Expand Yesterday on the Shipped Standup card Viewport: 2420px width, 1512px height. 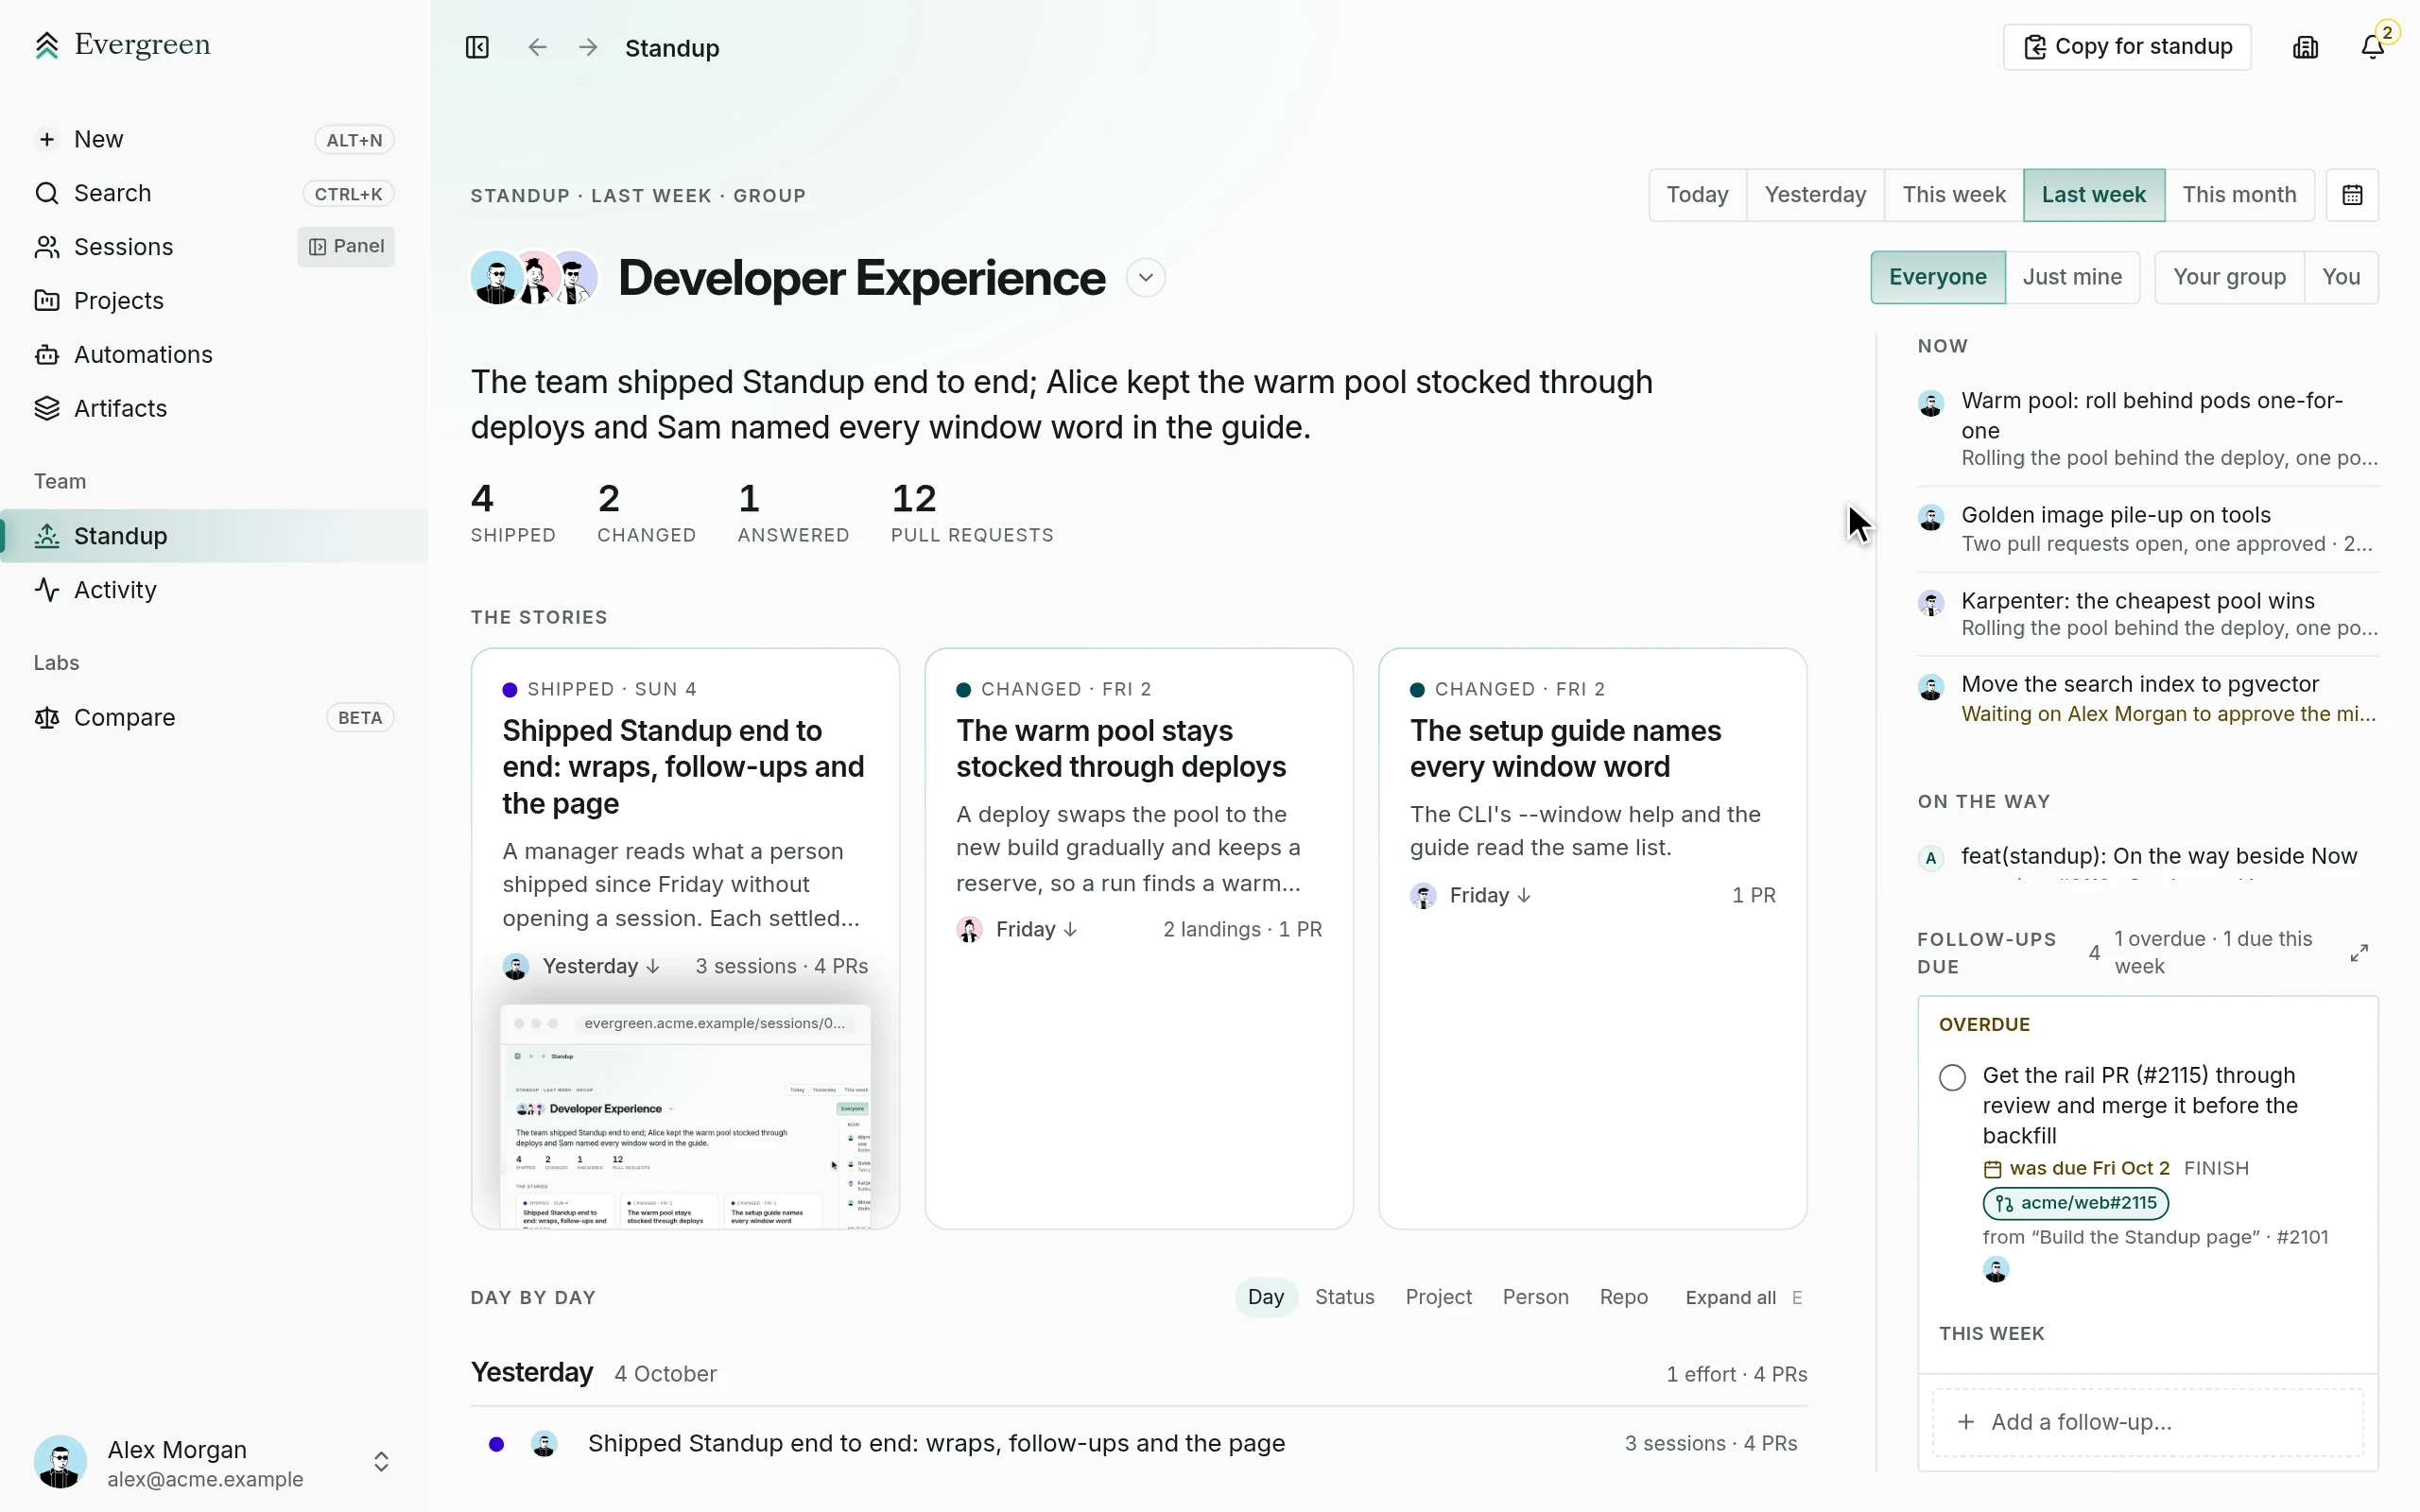coord(601,967)
